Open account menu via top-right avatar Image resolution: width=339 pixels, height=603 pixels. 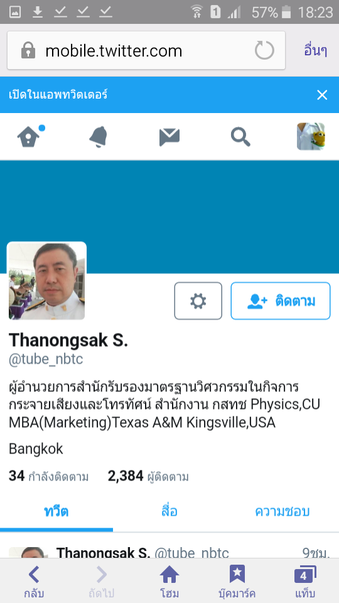[311, 136]
